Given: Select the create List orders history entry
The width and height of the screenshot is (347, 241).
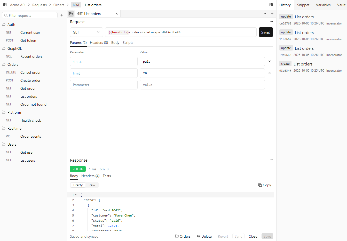Looking at the screenshot, I should point(311,67).
